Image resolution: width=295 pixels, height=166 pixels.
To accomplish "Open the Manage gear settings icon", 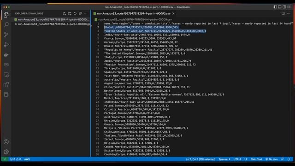I will (x=6, y=152).
